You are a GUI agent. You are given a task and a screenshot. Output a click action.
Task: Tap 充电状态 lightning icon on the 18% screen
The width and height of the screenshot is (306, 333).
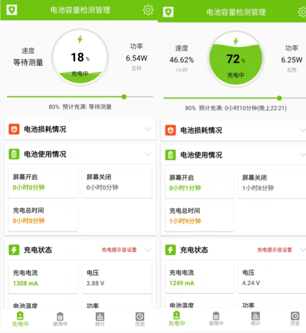(x=14, y=250)
